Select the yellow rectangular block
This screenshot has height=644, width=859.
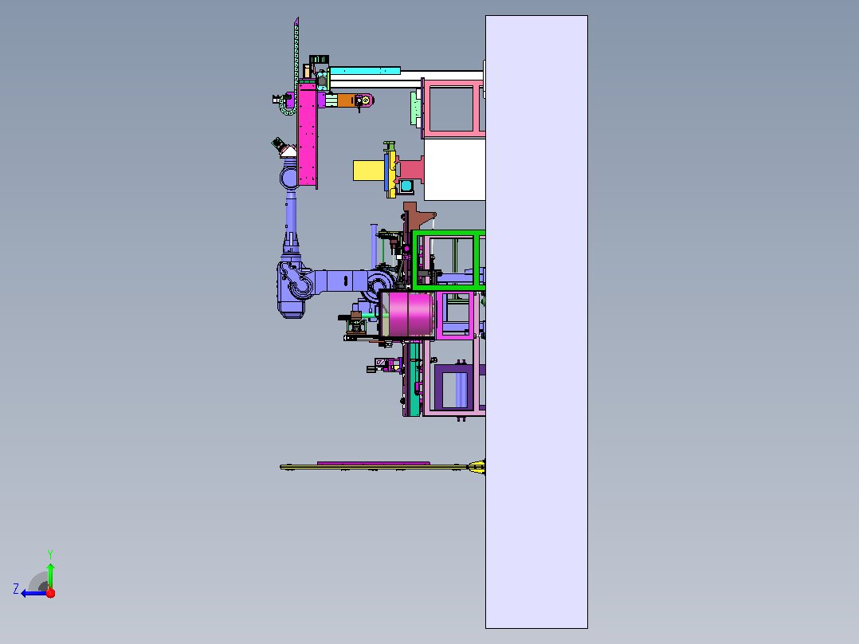coord(369,171)
